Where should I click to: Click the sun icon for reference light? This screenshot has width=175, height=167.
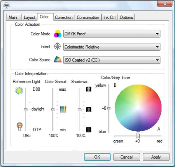pos(19,90)
